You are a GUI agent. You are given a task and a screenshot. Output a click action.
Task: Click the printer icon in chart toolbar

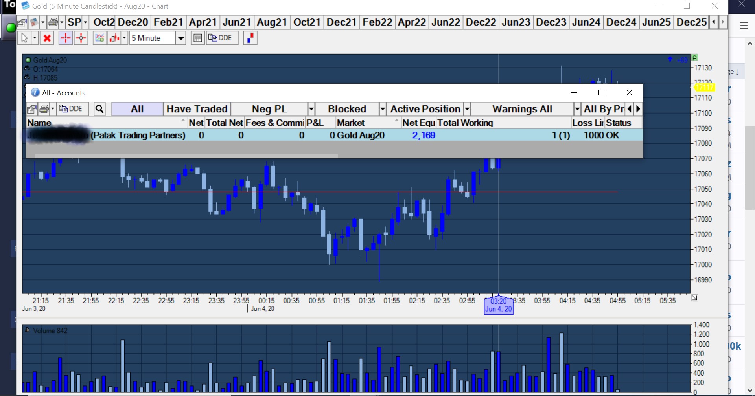click(53, 23)
